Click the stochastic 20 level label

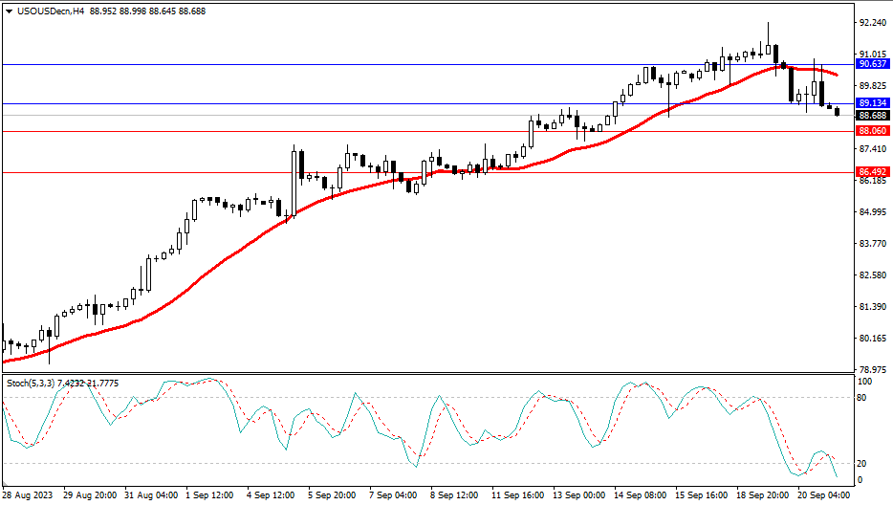pos(862,463)
